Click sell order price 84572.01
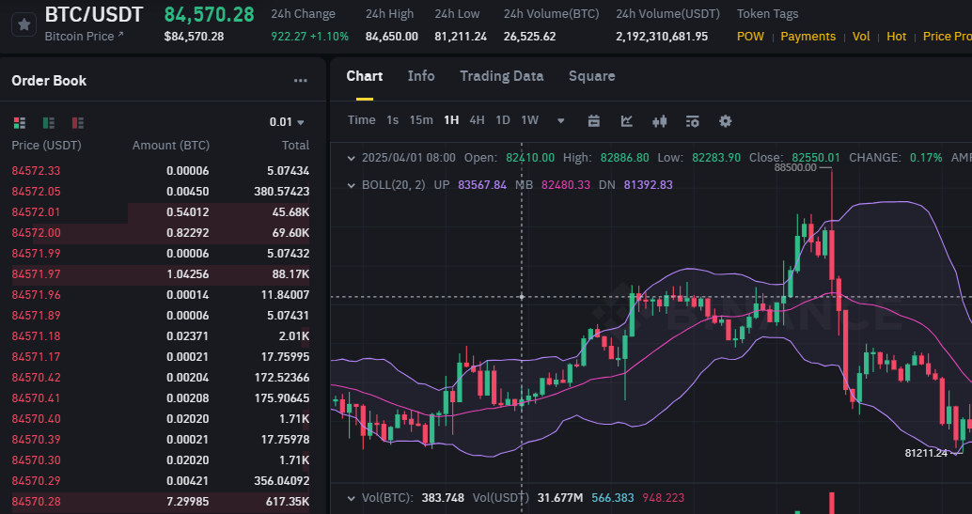 tap(36, 212)
